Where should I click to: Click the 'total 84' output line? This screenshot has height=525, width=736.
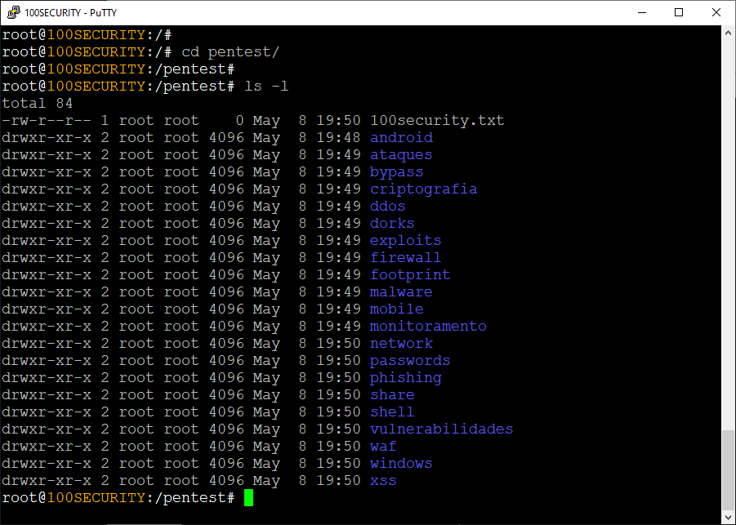point(38,103)
